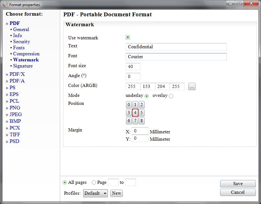261x204 pixels.
Task: Disable the Use watermark checkbox
Action: [x=128, y=37]
